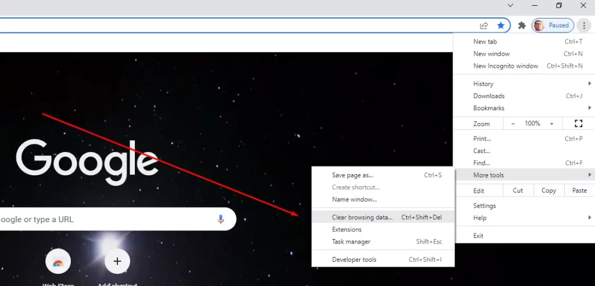Expand the Bookmarks submenu
Image resolution: width=595 pixels, height=286 pixels.
[524, 108]
